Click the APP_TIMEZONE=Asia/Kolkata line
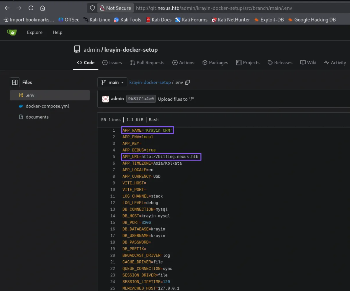The image size is (350, 291). (152, 163)
